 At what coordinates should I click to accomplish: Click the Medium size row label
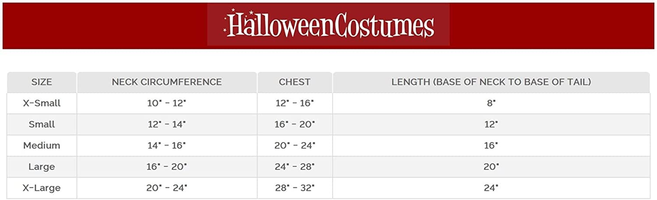pyautogui.click(x=42, y=145)
